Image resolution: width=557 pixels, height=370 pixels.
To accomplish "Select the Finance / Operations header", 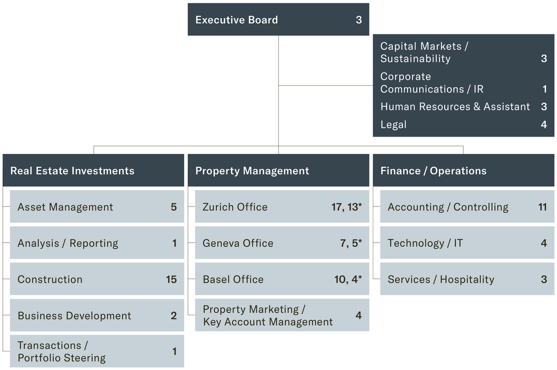I will [x=463, y=171].
